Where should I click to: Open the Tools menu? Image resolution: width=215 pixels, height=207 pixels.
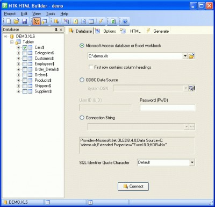point(51,13)
